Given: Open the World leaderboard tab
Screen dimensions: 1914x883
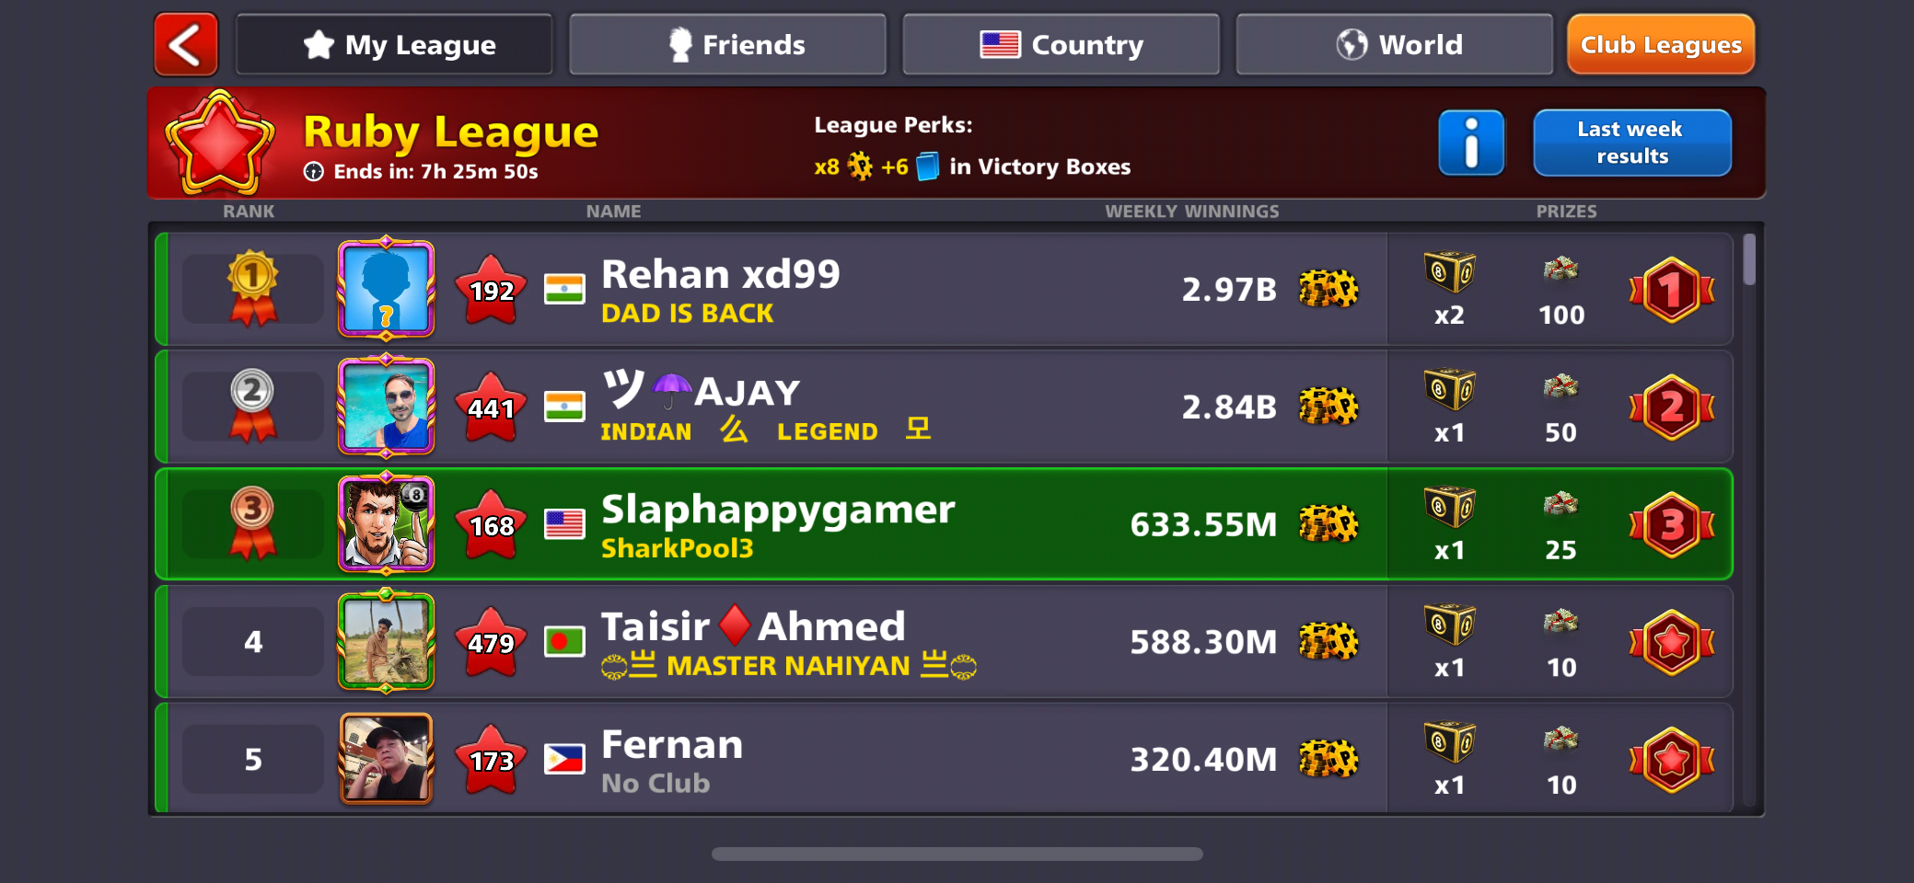Looking at the screenshot, I should [1394, 44].
